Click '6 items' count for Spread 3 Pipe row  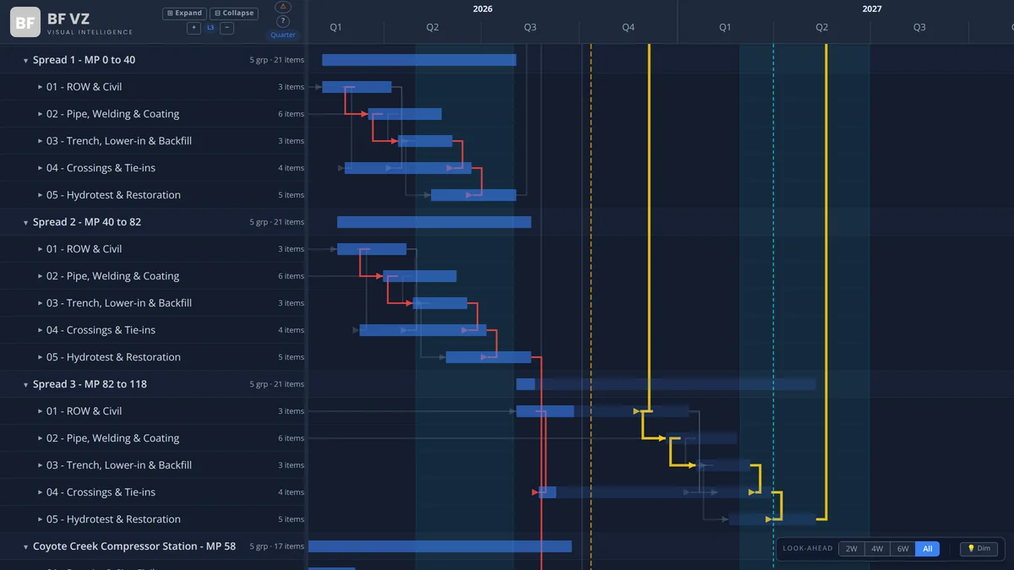click(292, 438)
